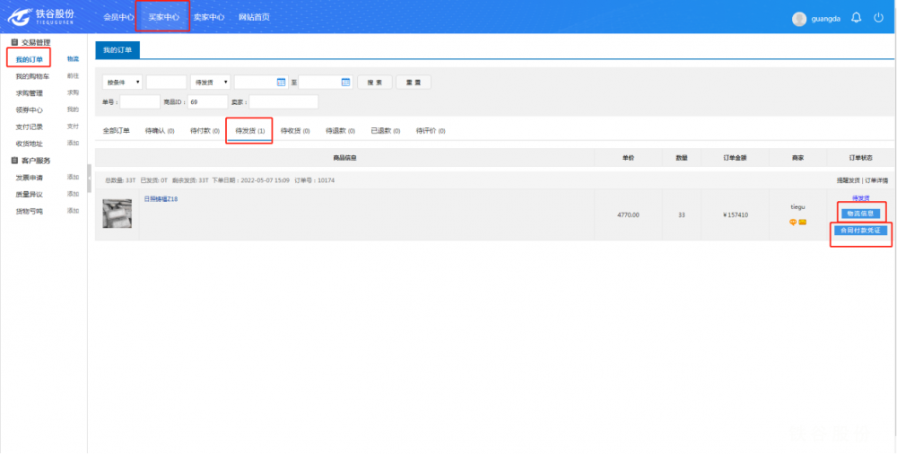Click the notification bell icon
Screen dimensions: 897x454
(x=856, y=18)
